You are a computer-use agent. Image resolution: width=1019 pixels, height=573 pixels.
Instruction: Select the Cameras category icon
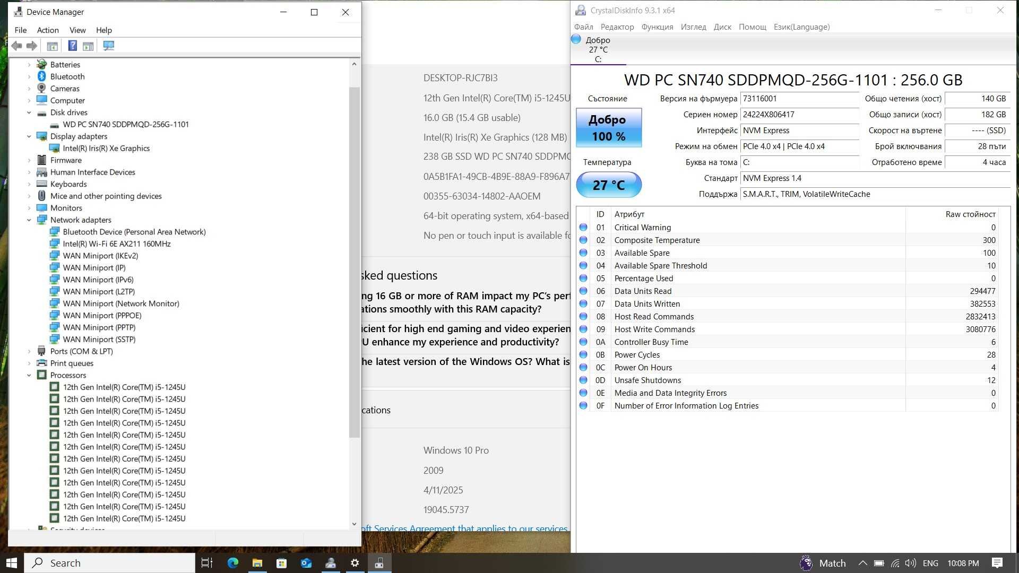point(41,88)
